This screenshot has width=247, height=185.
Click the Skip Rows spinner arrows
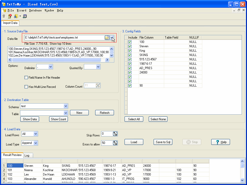115,134
